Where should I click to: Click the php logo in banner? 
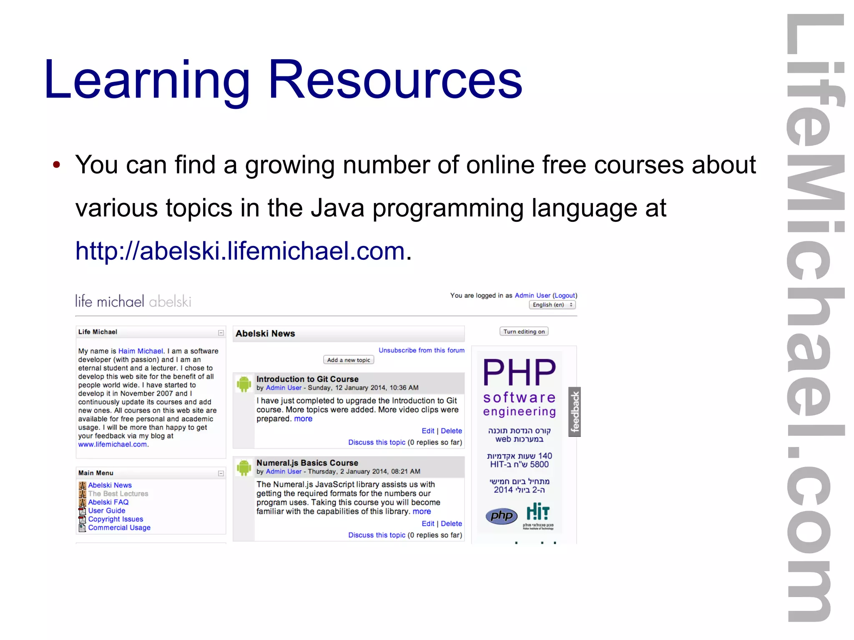[x=502, y=516]
